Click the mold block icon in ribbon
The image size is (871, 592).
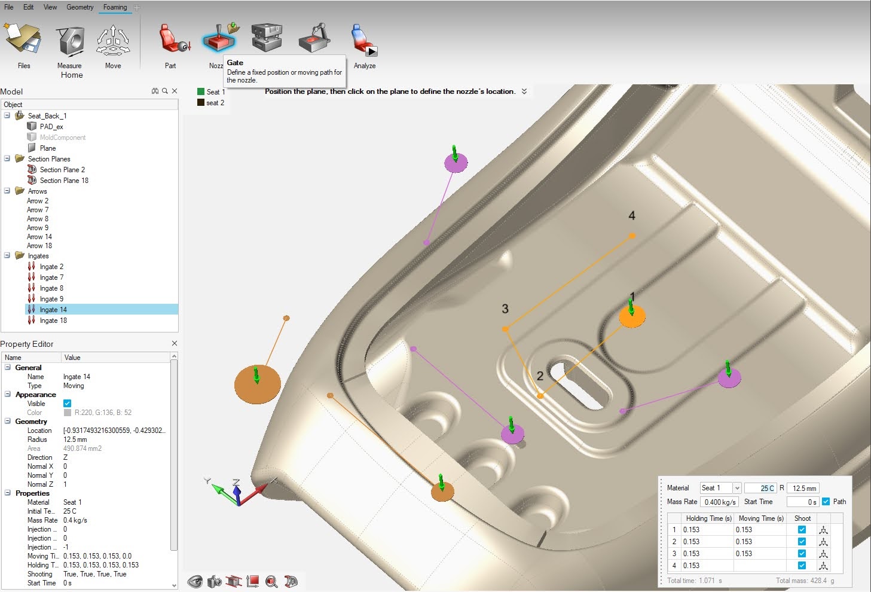coord(266,38)
